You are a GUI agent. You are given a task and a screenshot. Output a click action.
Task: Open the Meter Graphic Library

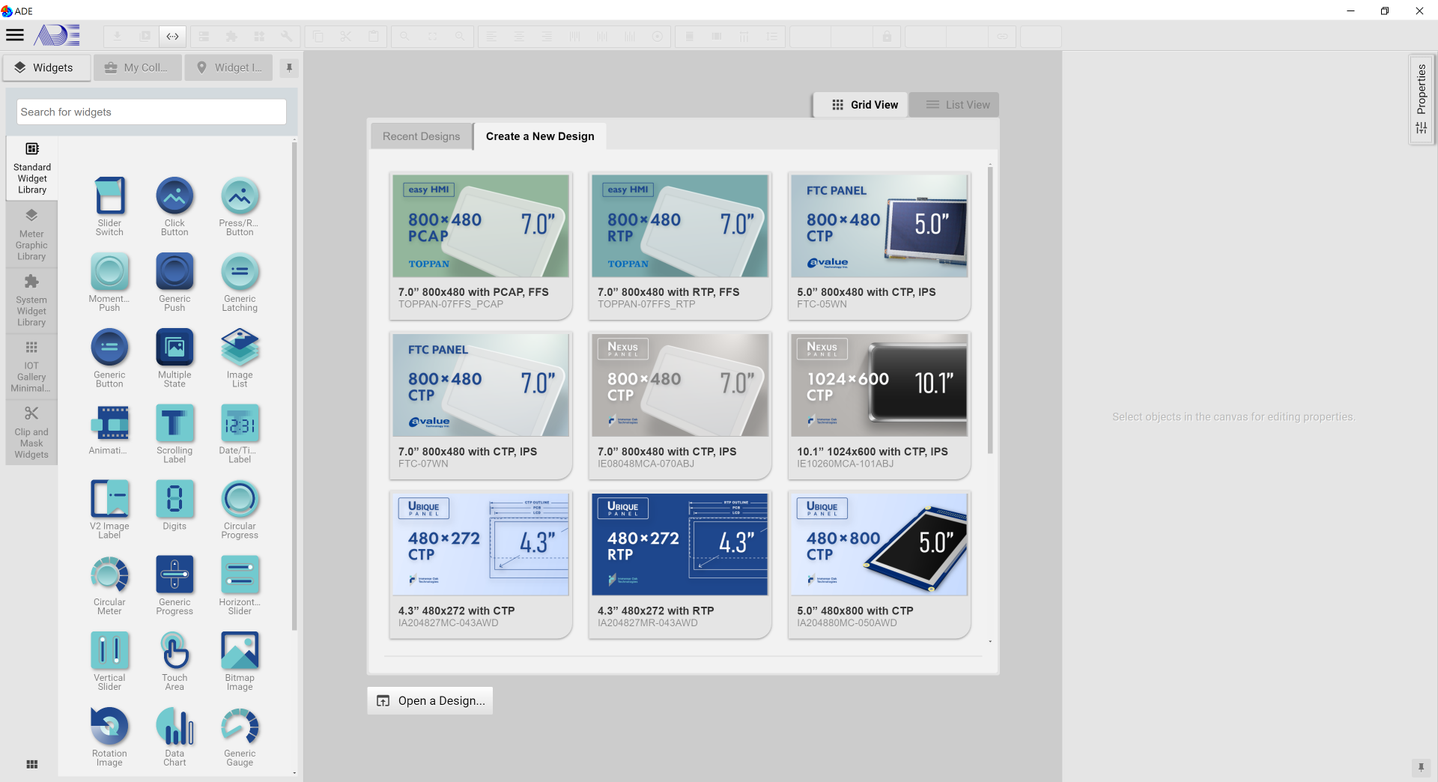(x=31, y=234)
